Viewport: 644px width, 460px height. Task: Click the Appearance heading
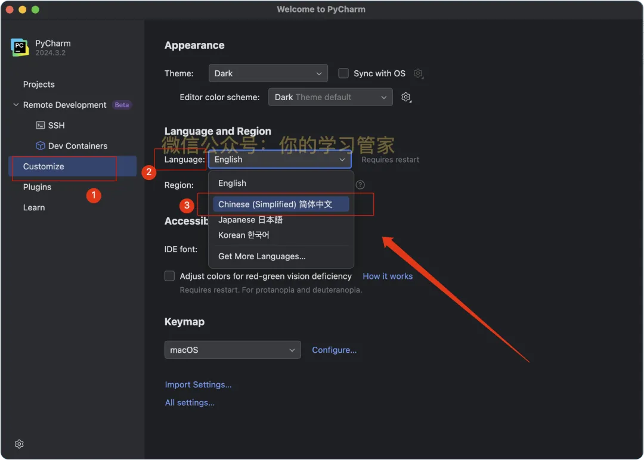194,45
